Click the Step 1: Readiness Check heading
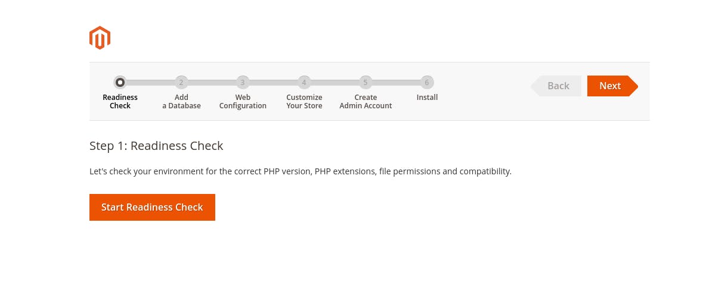Image resolution: width=703 pixels, height=307 pixels. click(x=156, y=146)
